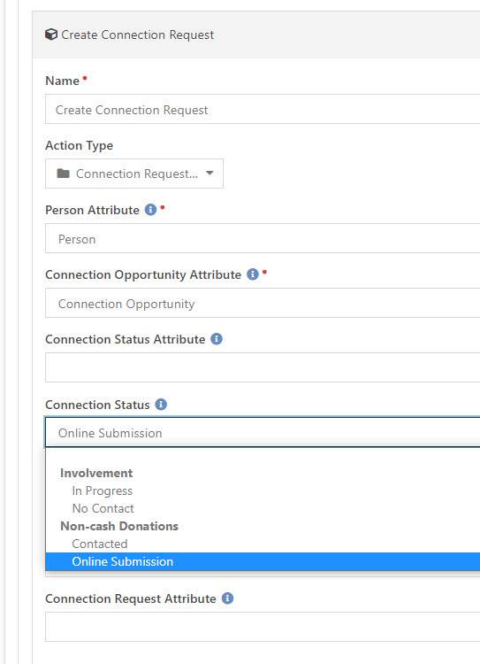This screenshot has height=664, width=480.
Task: Click the Connection Opportunity Attribute label text
Action: [143, 274]
